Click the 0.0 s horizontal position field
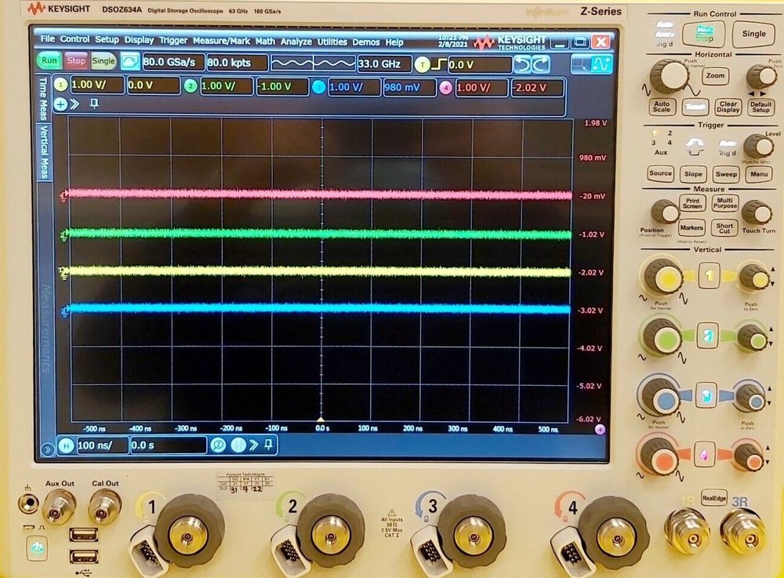 169,445
